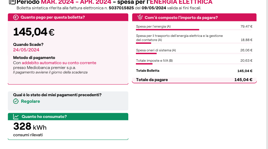Screen dimensions: 268x149
Task: Open the addebito automatico su conto corrente link
Action: click(x=59, y=63)
